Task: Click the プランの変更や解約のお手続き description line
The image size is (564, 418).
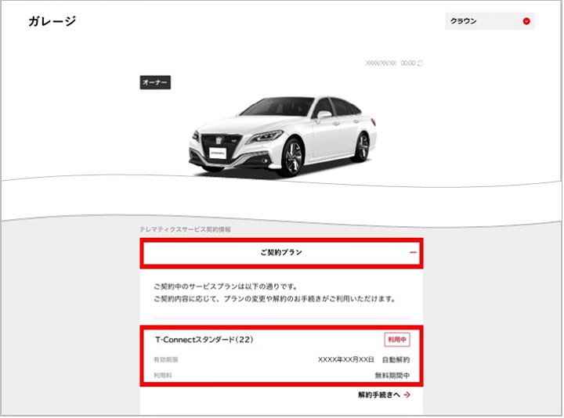Action: [x=275, y=299]
